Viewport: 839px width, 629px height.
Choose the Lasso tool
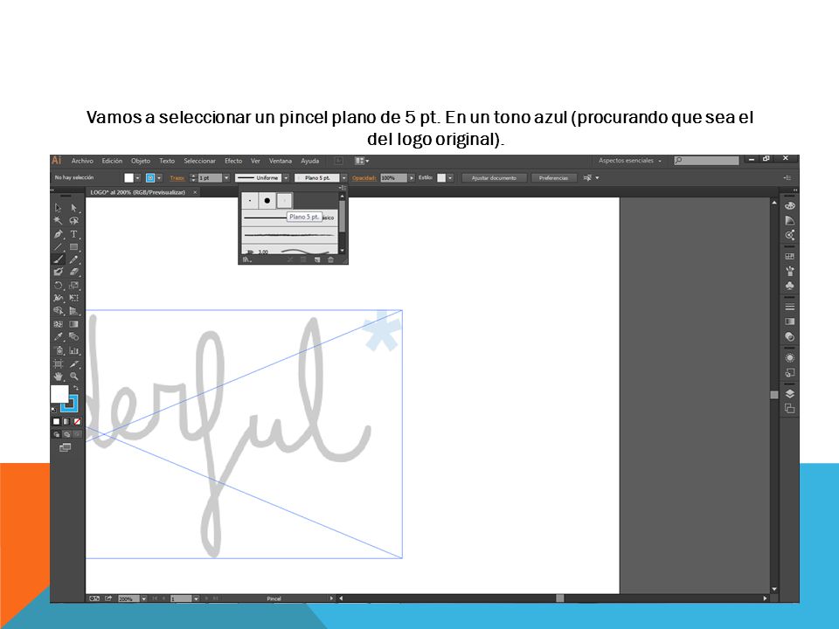73,220
